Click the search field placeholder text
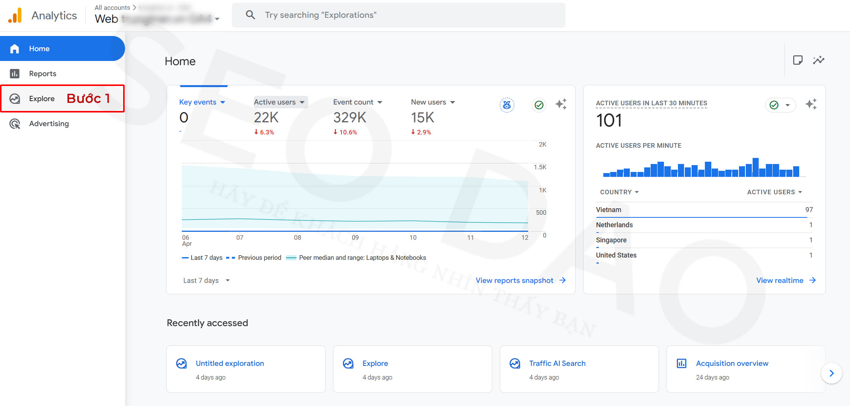The height and width of the screenshot is (406, 850). pyautogui.click(x=321, y=15)
